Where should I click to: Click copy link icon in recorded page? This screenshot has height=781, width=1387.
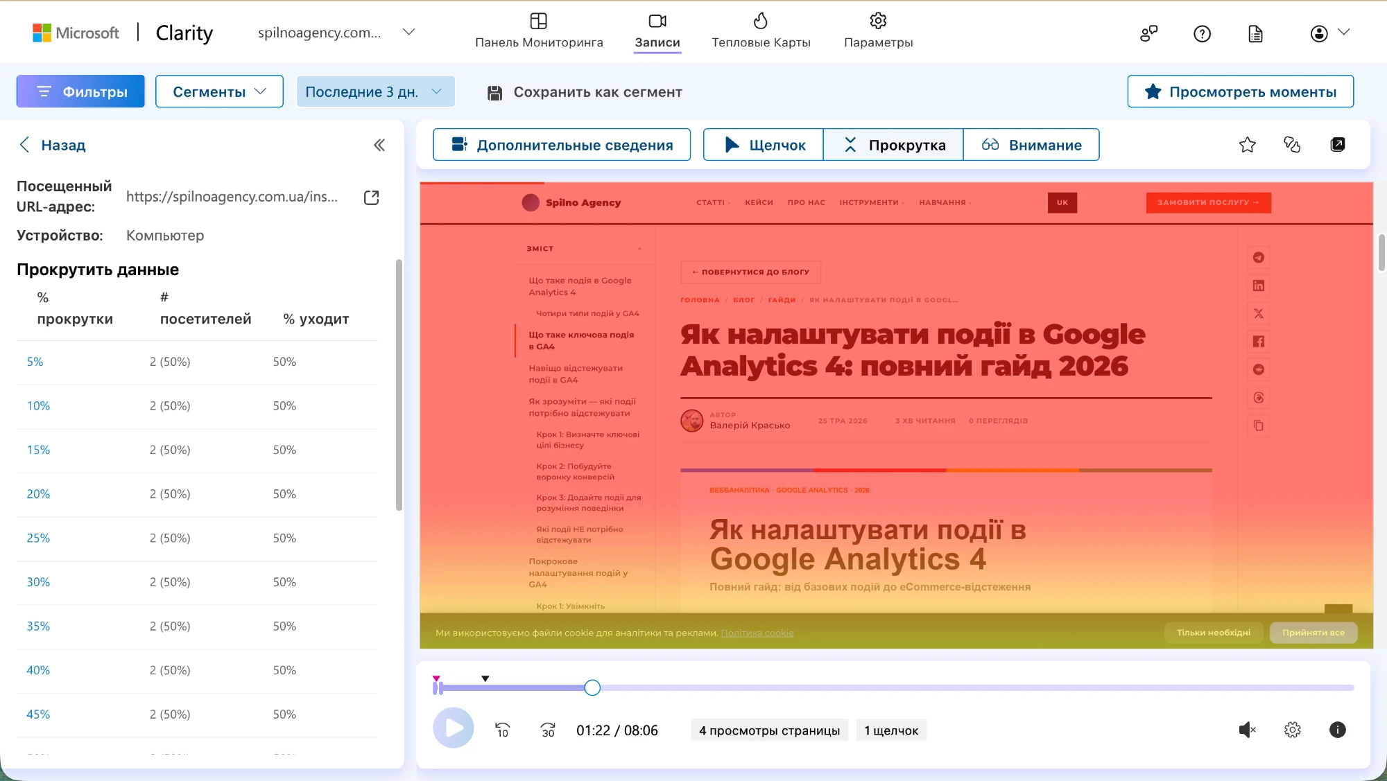(1259, 425)
